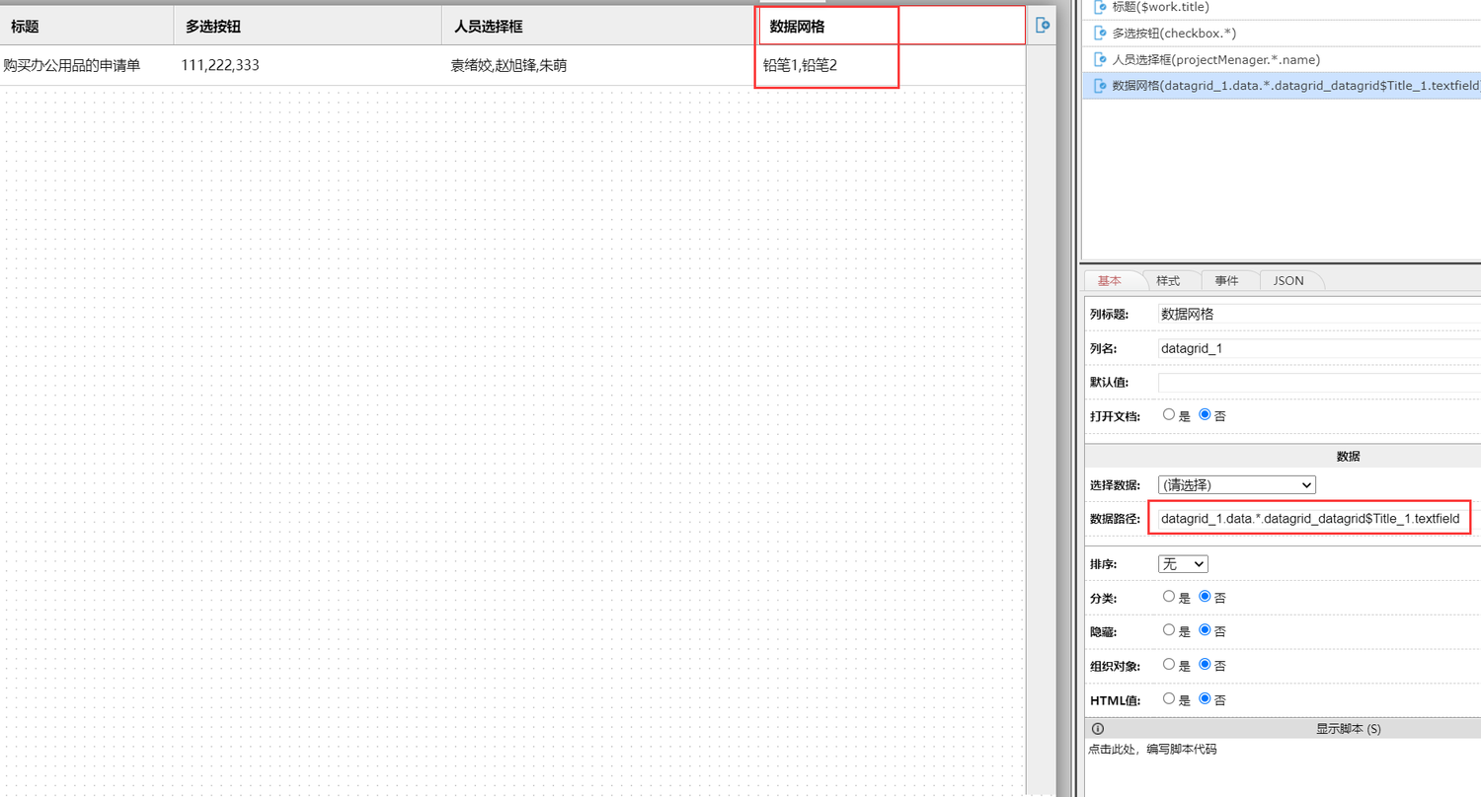This screenshot has width=1481, height=797.
Task: Click the icon next to 标题($work.title)
Action: click(1101, 7)
